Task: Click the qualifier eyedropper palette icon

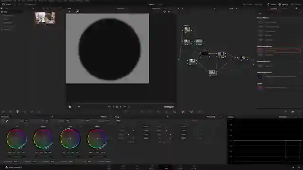Action: (141, 112)
